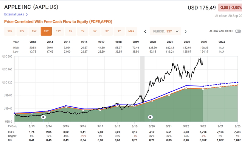Click the APPLE INC (AAPL:US) title
This screenshot has width=242, height=143.
[31, 7]
